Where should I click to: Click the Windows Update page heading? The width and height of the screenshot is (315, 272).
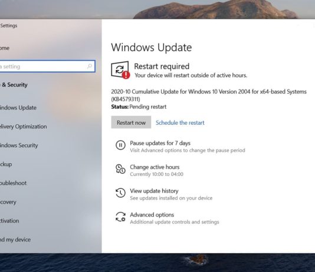click(x=152, y=48)
